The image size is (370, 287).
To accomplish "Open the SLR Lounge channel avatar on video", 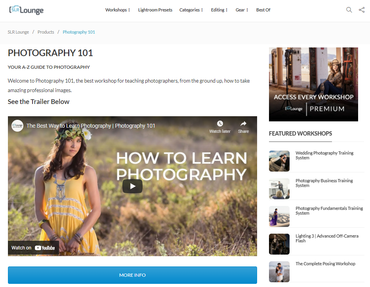I will pyautogui.click(x=17, y=125).
